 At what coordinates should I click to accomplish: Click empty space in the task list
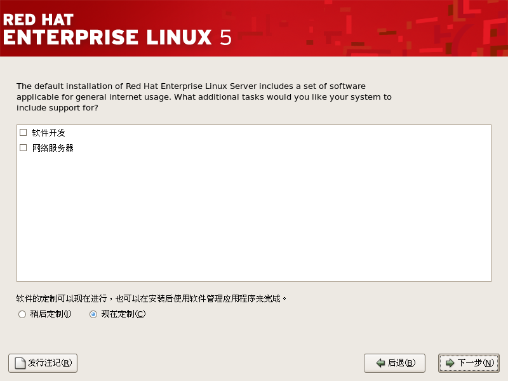254,216
